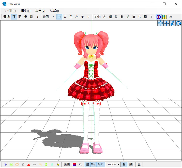
Task: Toggle vertex selection mode 頂
Action: tap(14, 17)
